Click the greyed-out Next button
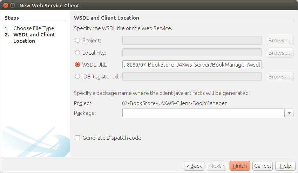Screen dimensions: 298x173 click(217, 166)
